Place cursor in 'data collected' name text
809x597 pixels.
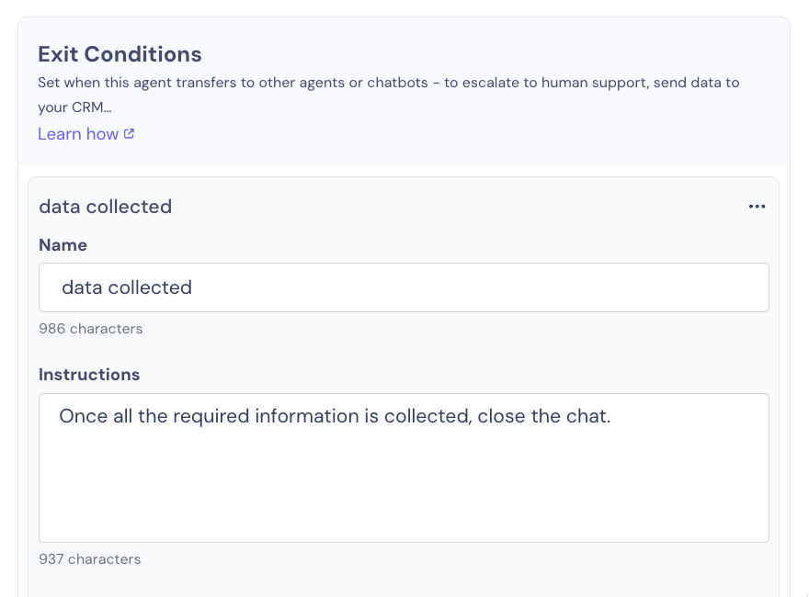(127, 287)
